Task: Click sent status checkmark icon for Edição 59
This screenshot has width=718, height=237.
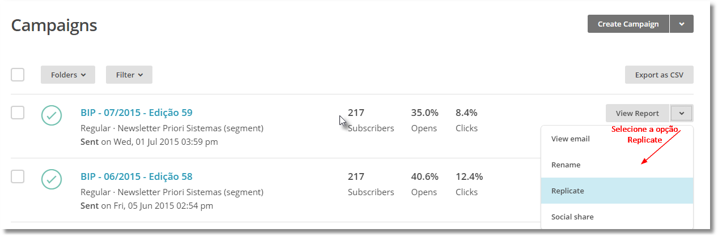Action: pyautogui.click(x=52, y=115)
